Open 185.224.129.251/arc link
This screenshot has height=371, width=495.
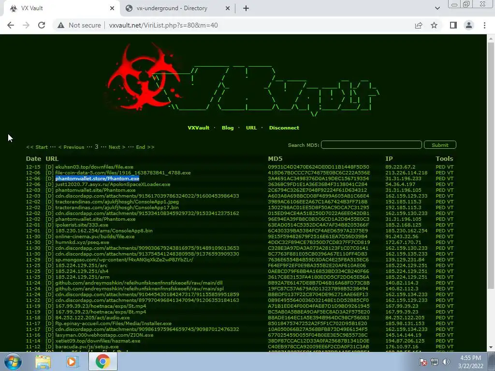pyautogui.click(x=81, y=265)
